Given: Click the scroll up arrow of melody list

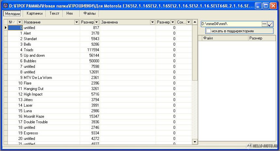Looking at the screenshot, I should (195, 22).
